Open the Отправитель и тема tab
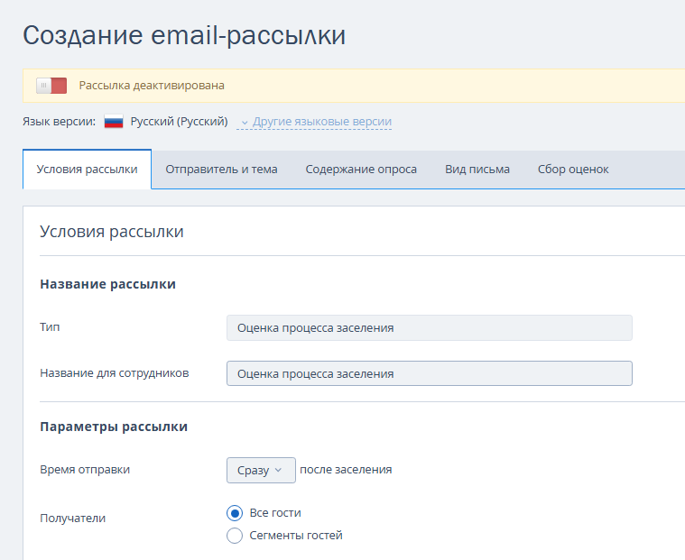The height and width of the screenshot is (560, 685). pyautogui.click(x=221, y=170)
